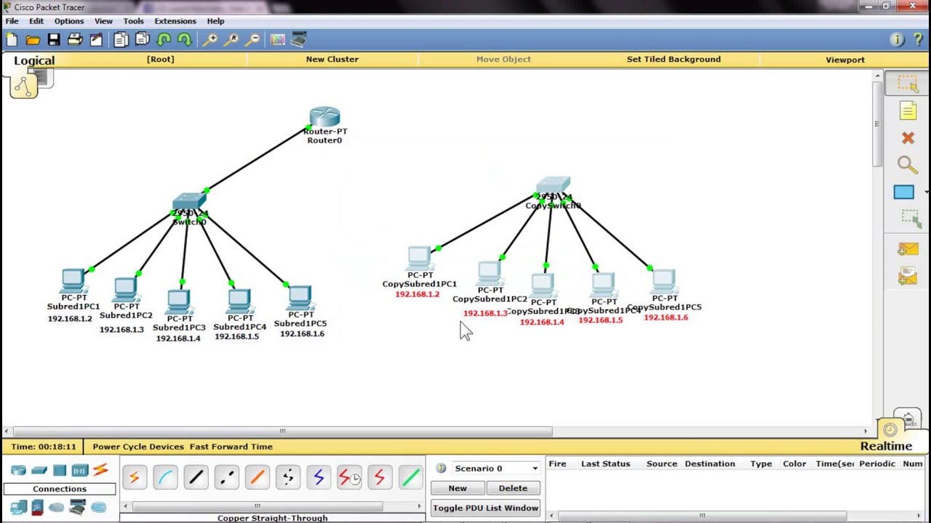Choose End Devices category
Screen dimensions: 931x523
[x=18, y=507]
